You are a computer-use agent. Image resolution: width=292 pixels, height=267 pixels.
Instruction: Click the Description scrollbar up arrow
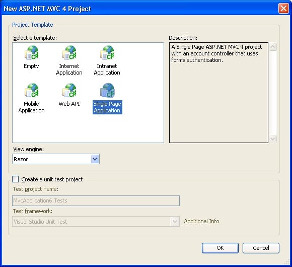click(x=273, y=46)
